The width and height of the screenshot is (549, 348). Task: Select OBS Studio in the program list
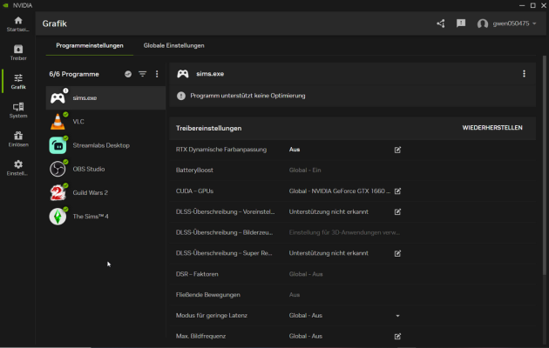(105, 169)
